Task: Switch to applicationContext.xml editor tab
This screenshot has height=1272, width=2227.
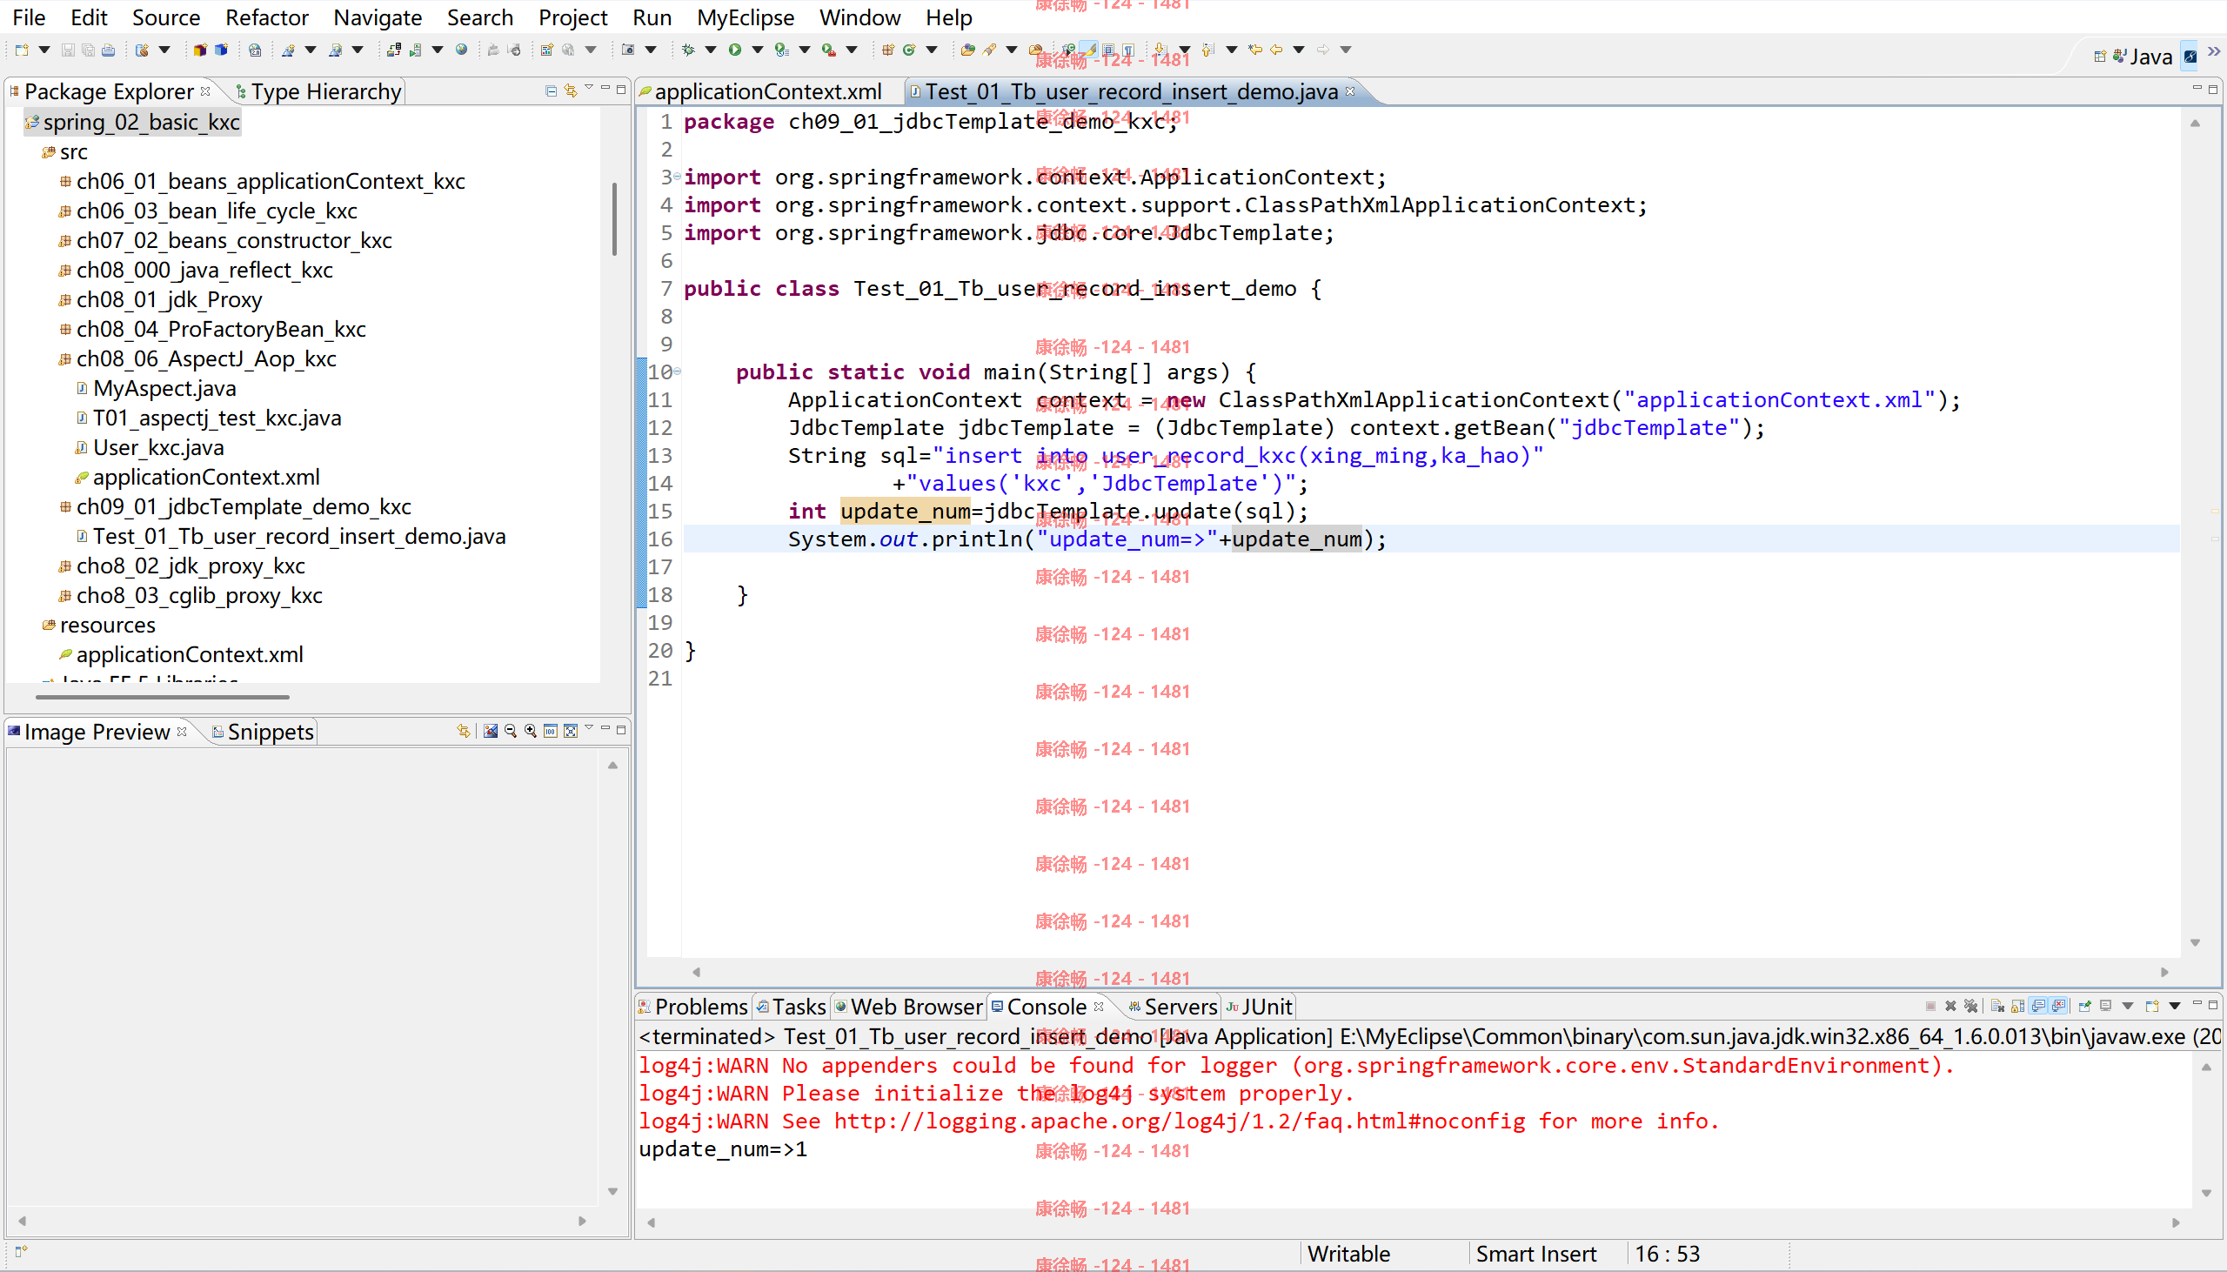Action: tap(760, 90)
